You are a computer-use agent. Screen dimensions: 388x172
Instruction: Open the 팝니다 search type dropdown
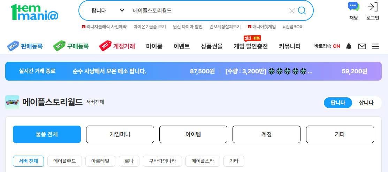tap(108, 11)
